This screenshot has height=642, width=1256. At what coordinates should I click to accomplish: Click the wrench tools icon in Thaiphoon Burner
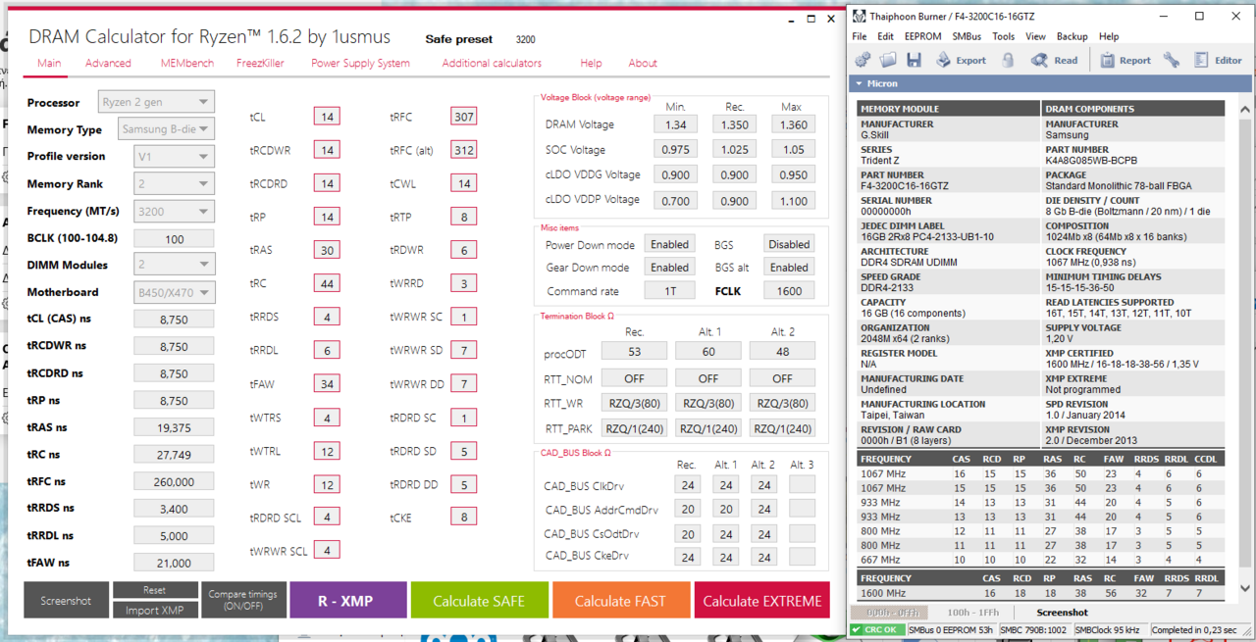1172,60
